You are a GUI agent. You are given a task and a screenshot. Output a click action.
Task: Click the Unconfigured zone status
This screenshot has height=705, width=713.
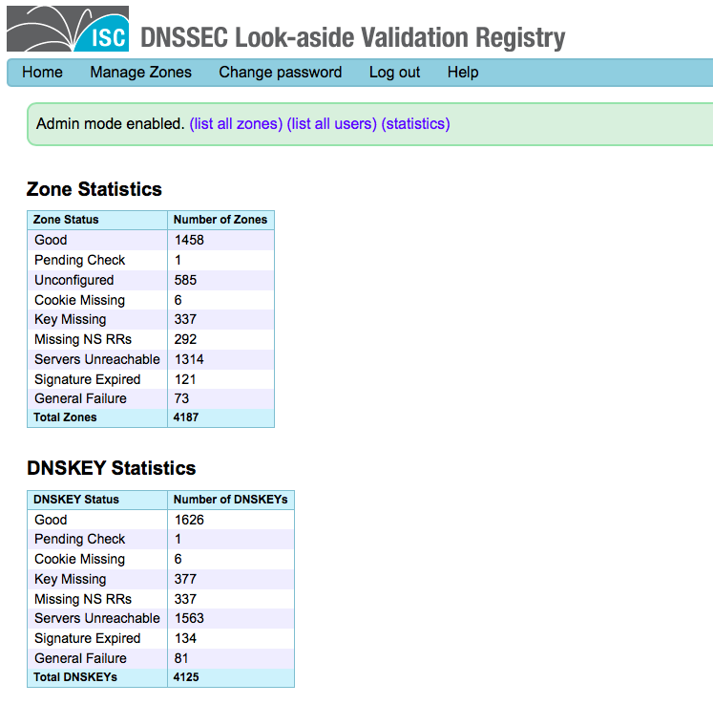point(74,280)
